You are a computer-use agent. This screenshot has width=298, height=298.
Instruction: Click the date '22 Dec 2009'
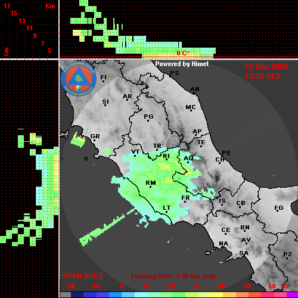coord(266,67)
